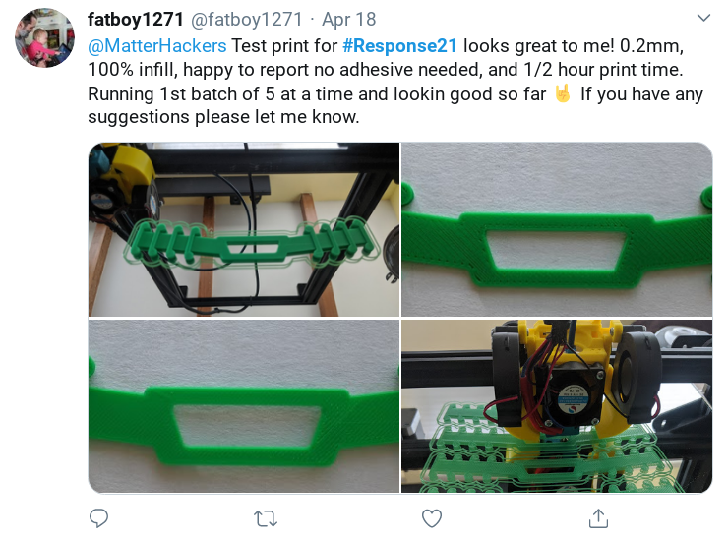728x541 pixels.
Task: Click the reply speech bubble icon
Action: tap(98, 518)
